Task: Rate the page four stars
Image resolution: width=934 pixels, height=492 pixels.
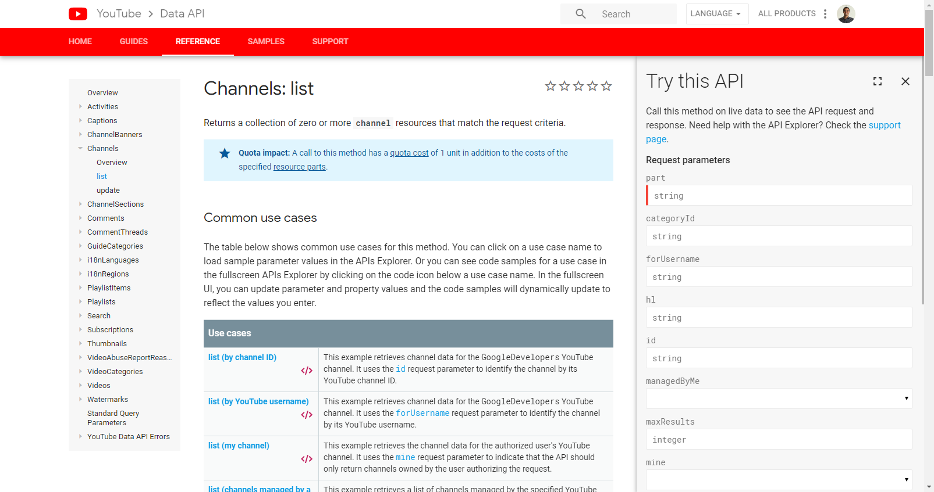Action: [x=592, y=86]
